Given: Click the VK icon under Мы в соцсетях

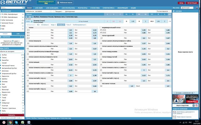Looking at the screenshot, I should point(193,106).
